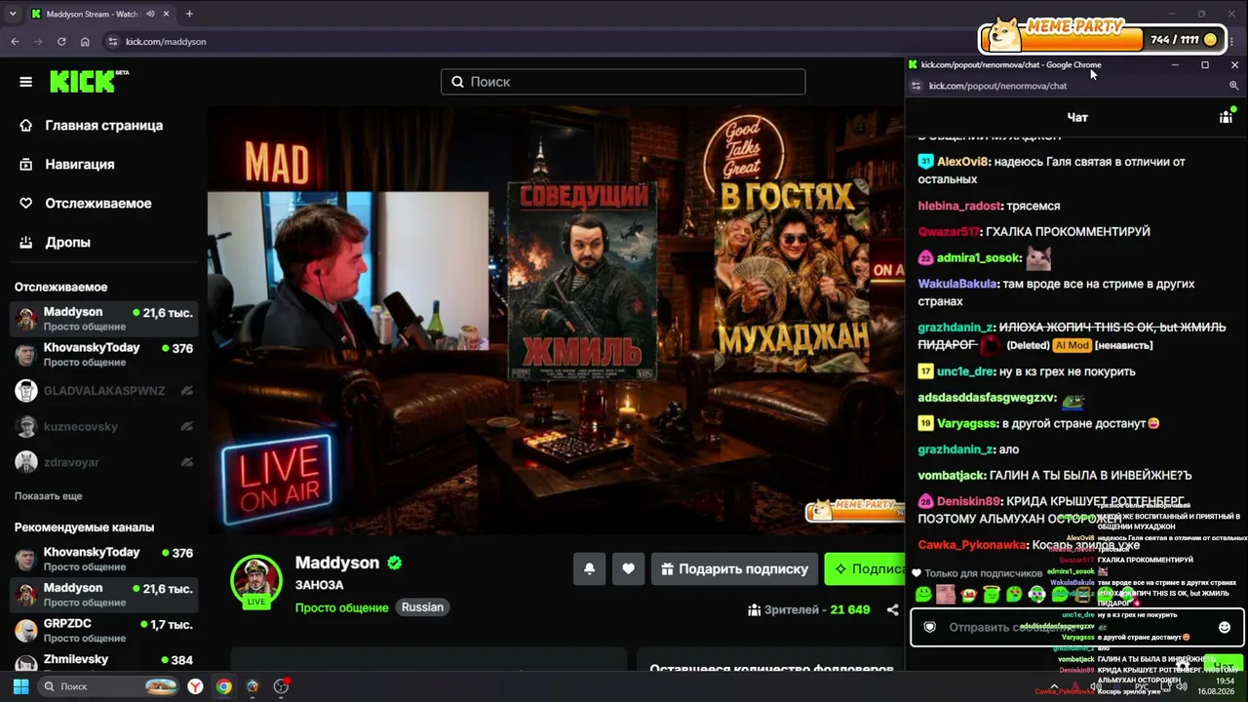The width and height of the screenshot is (1248, 702).
Task: Open the browser tab search dropdown
Action: tap(15, 14)
